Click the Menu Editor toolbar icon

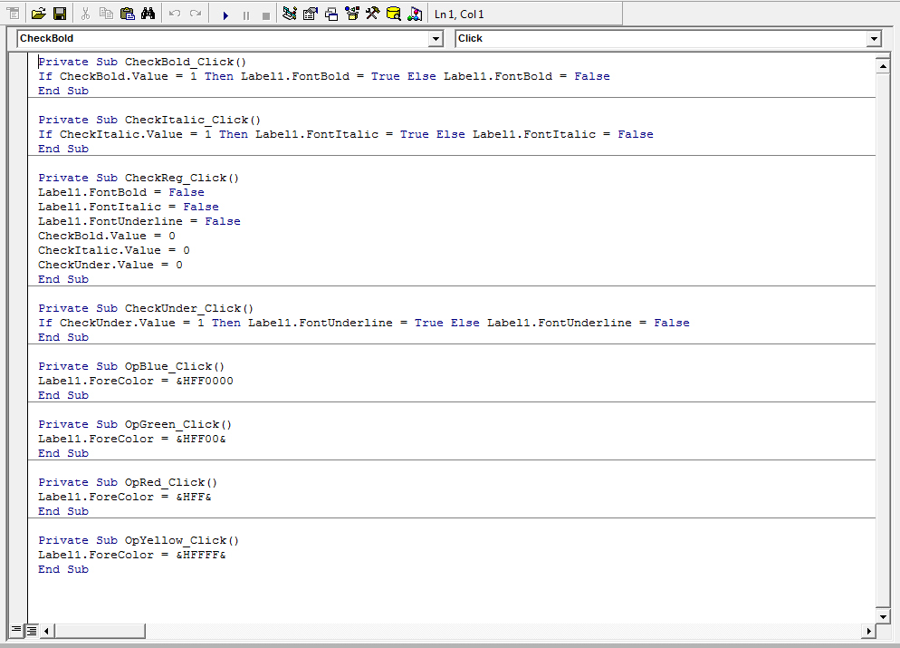tap(13, 14)
